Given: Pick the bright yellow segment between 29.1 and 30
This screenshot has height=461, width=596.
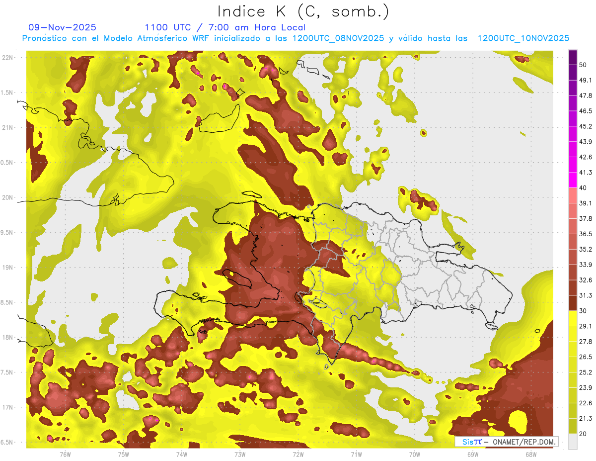Looking at the screenshot, I should pyautogui.click(x=573, y=319).
